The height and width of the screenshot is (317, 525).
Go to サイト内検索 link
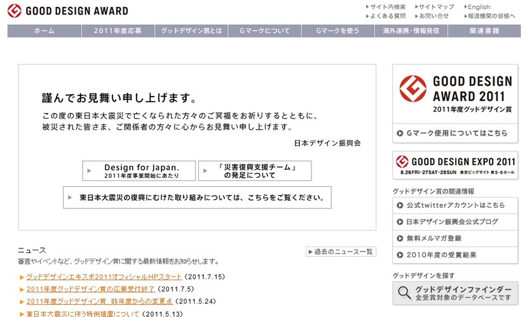coord(386,7)
